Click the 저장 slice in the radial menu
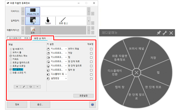 (x=153, y=58)
